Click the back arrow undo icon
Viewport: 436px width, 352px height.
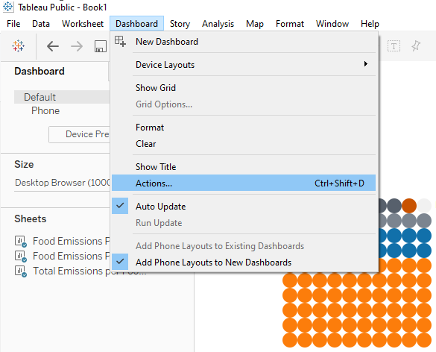click(53, 46)
